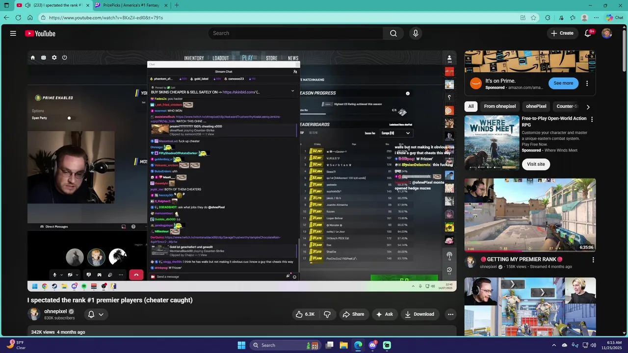628x353 pixels.
Task: Open the GETTING MY PREMIER RANK title
Action: 522,259
